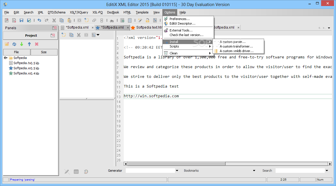Screen dimensions: 336x186
Task: Open the outline toolbar dropdown arrow
Action: point(98,35)
